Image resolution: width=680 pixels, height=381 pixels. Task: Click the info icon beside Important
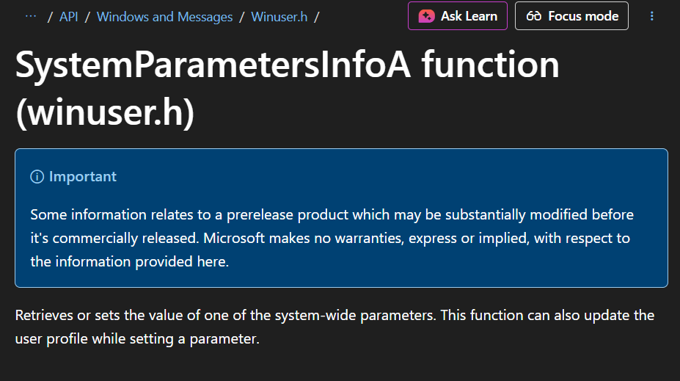tap(37, 177)
